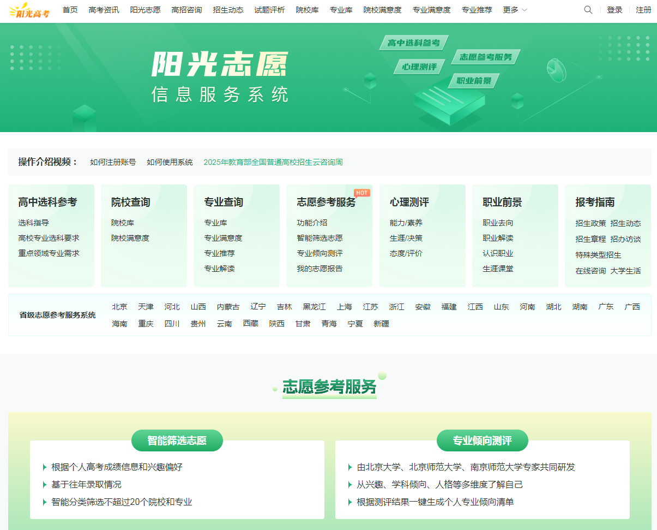Viewport: 657px width, 530px height.
Task: Click the 高中选科参考 tag on banner
Action: (x=413, y=43)
